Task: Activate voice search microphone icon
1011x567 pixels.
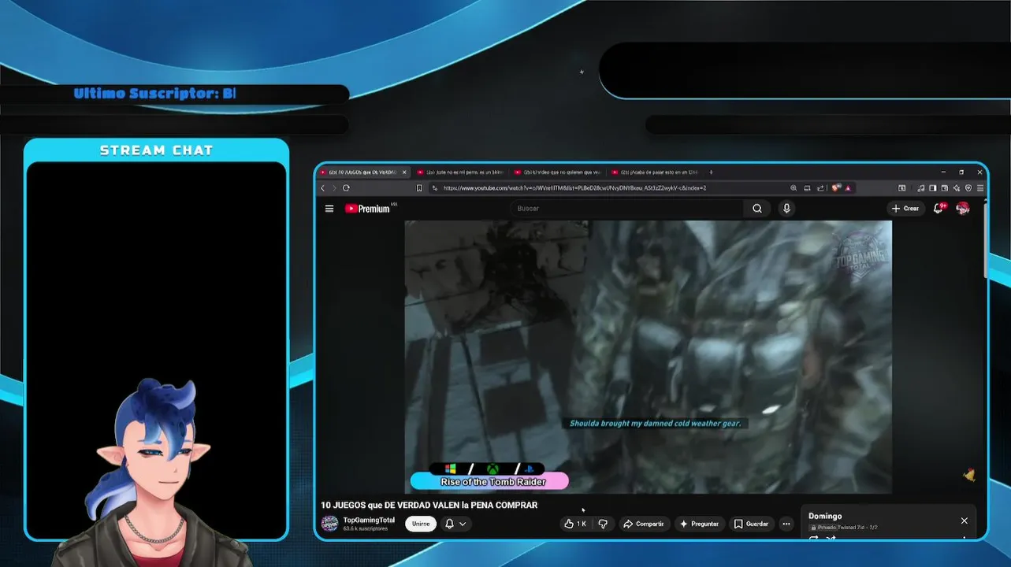Action: 786,209
